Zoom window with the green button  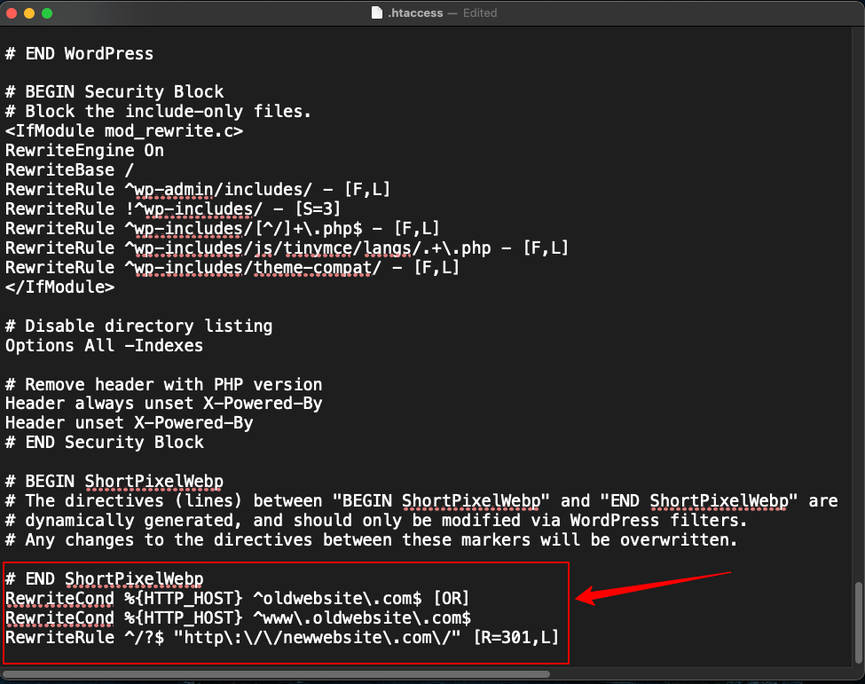click(47, 13)
